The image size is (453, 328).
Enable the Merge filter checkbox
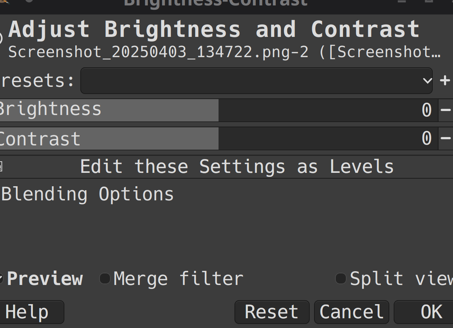[105, 278]
